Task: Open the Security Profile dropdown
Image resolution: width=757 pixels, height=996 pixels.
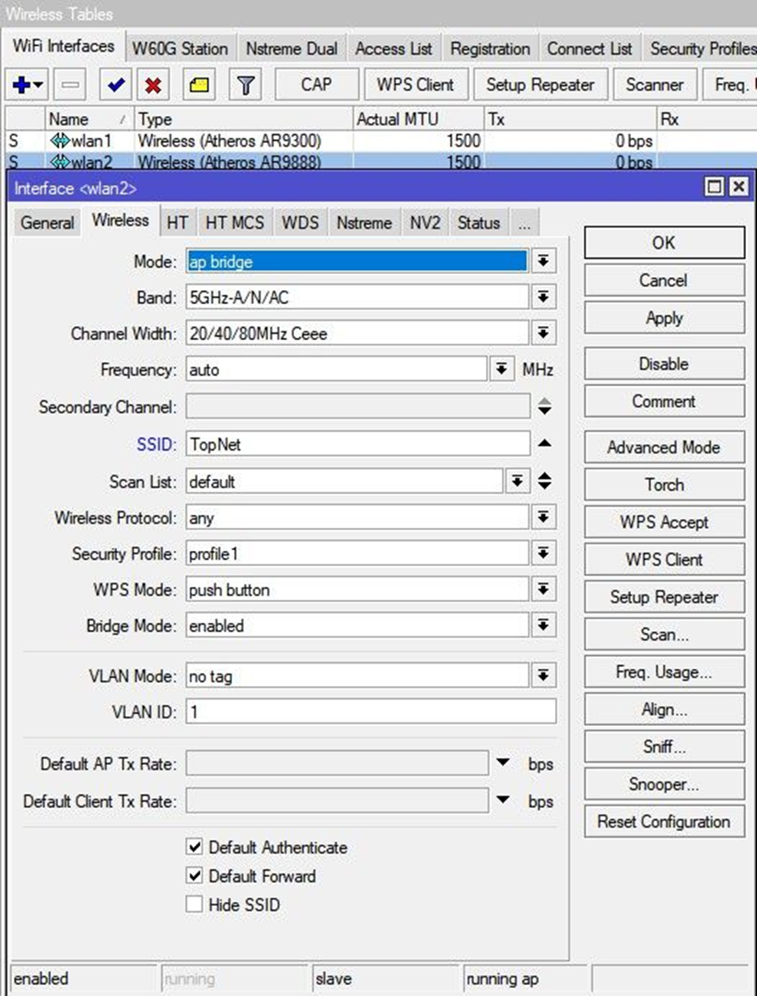Action: tap(543, 554)
